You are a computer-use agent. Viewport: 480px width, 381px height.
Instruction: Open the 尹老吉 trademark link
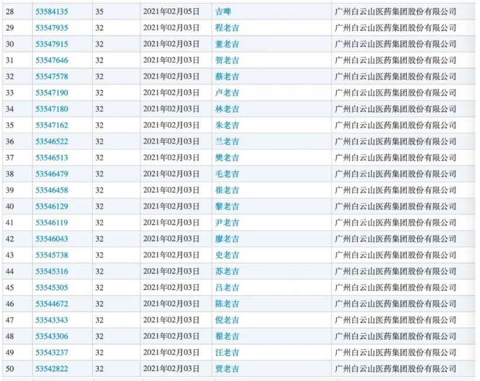(227, 222)
